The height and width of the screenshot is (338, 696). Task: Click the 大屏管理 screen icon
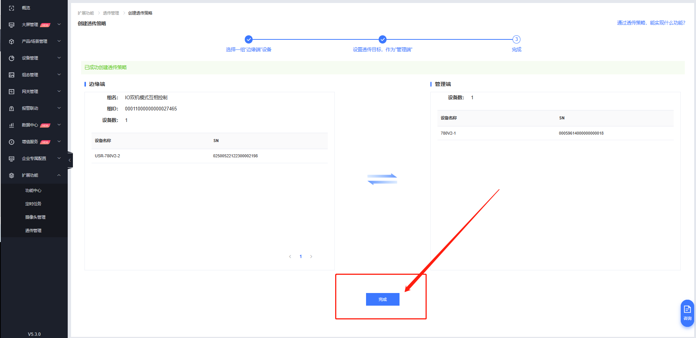[x=12, y=25]
